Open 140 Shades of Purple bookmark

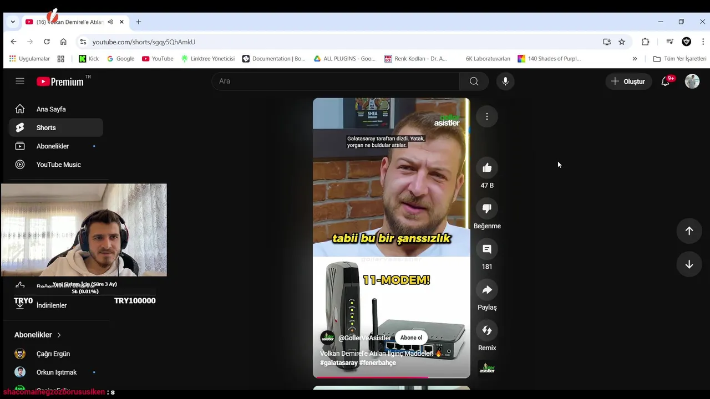pyautogui.click(x=549, y=59)
